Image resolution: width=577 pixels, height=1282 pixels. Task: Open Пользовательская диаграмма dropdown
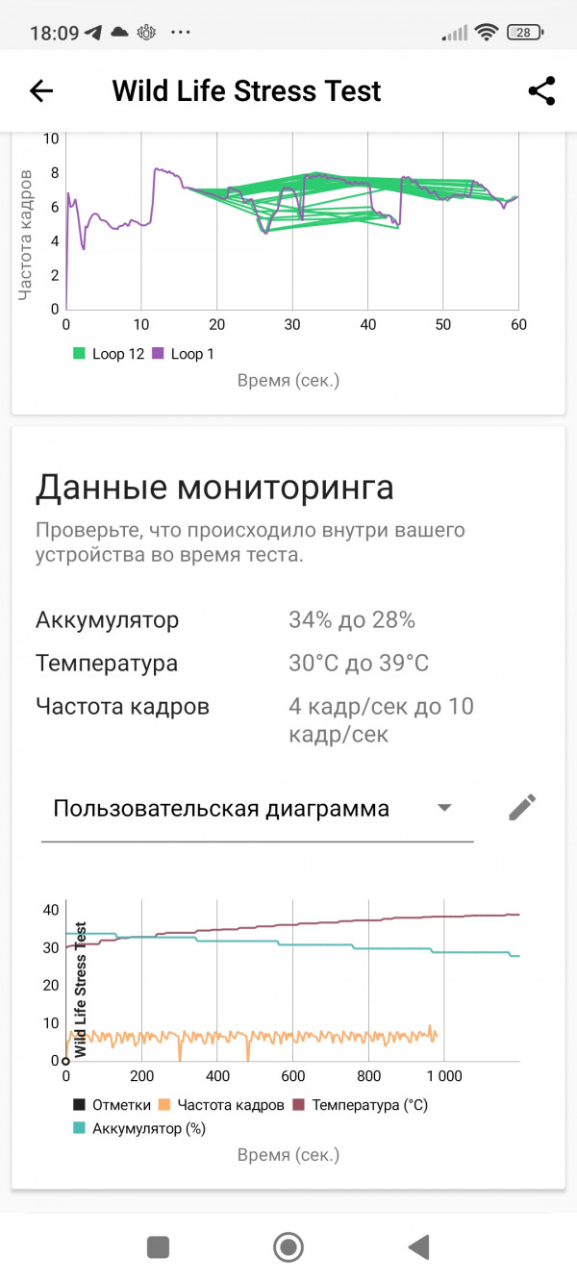point(257,809)
